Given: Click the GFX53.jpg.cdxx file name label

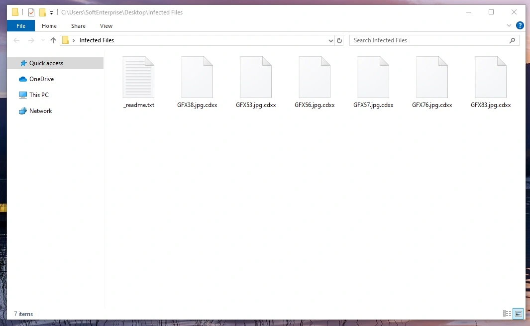Looking at the screenshot, I should [256, 105].
